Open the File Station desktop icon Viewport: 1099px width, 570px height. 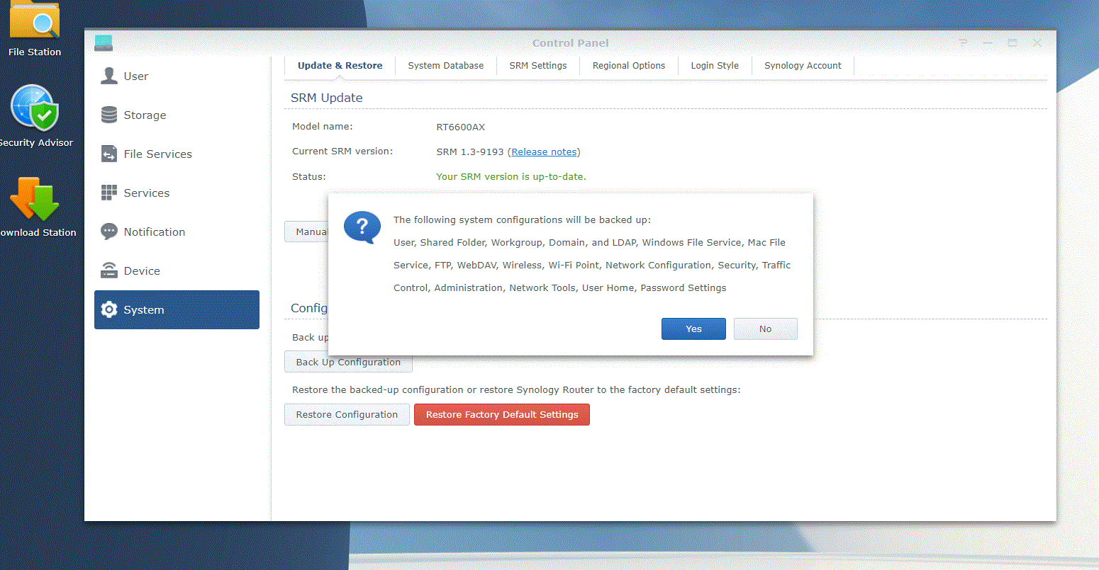[x=34, y=28]
